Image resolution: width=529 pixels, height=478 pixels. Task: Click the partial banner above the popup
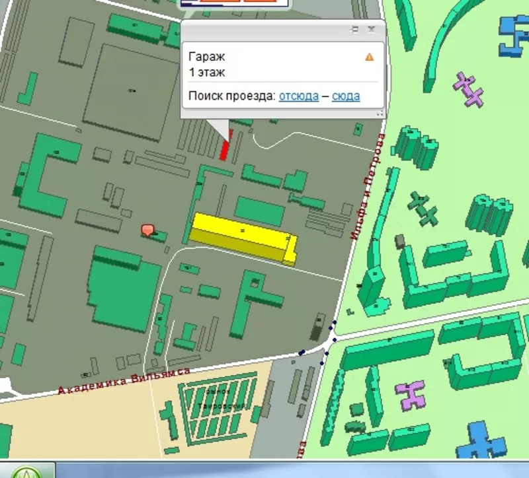(236, 3)
